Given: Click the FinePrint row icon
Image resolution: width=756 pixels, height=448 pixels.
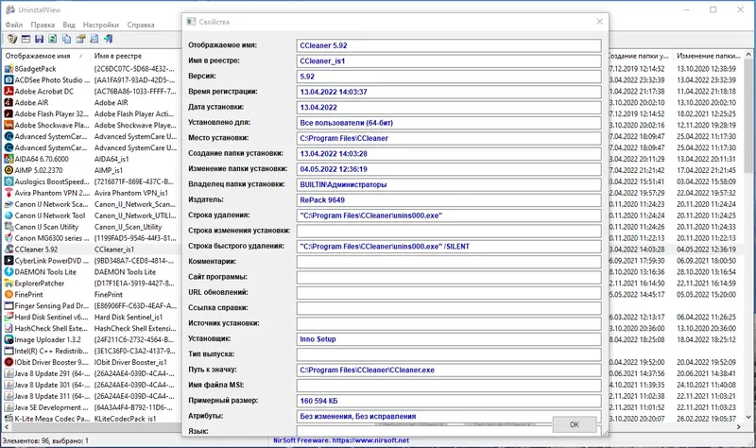Looking at the screenshot, I should pos(9,295).
